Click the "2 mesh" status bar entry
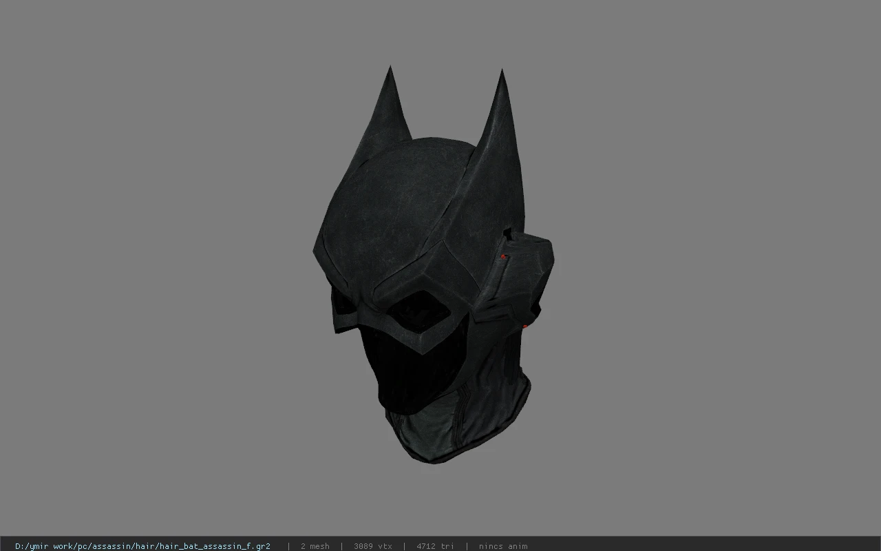 click(x=315, y=546)
